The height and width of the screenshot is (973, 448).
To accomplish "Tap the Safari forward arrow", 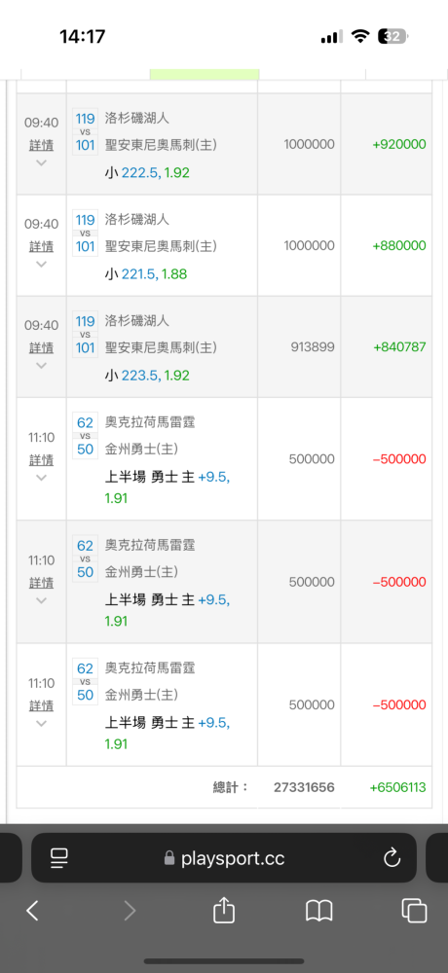I will pyautogui.click(x=130, y=911).
